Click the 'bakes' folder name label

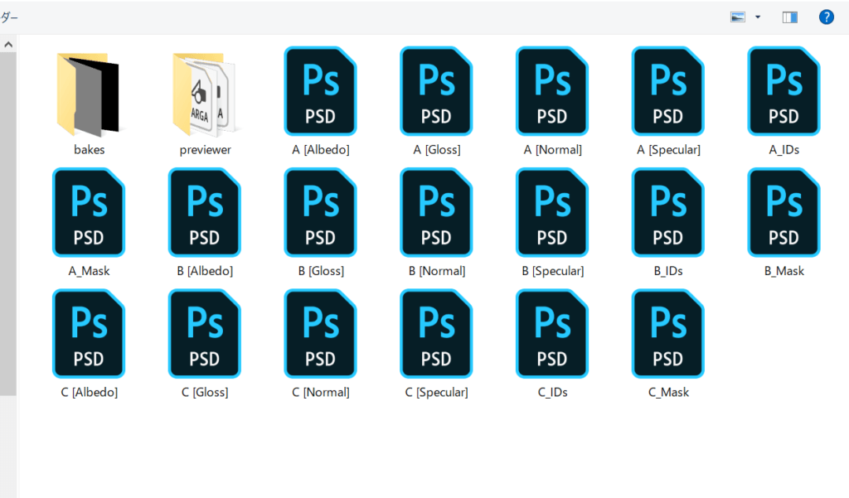point(90,150)
